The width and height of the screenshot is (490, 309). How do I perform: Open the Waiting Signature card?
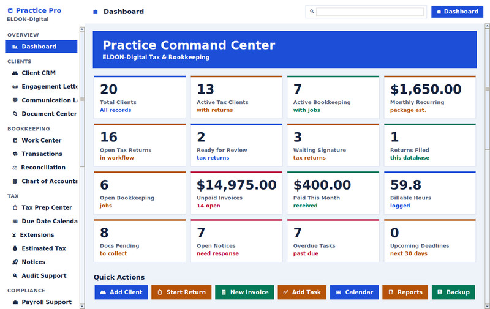[x=333, y=145]
